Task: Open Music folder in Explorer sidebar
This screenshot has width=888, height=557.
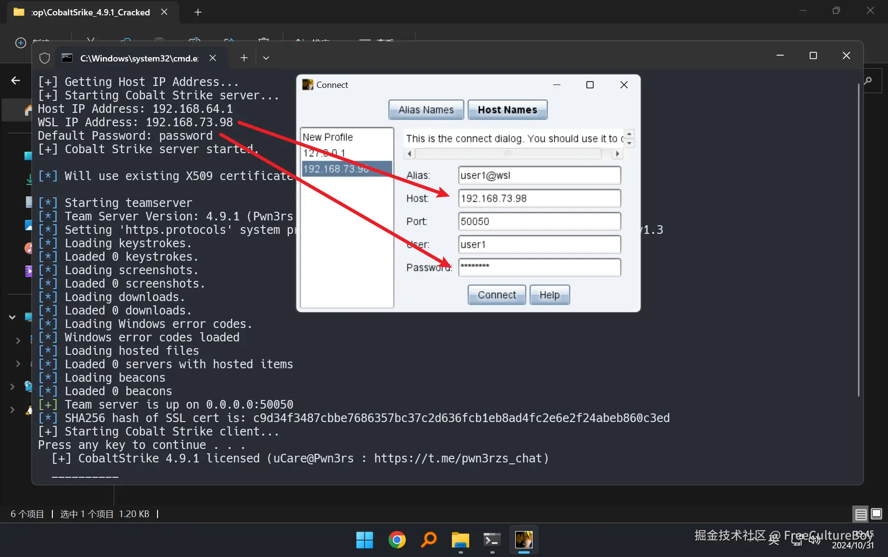Action: tap(29, 248)
